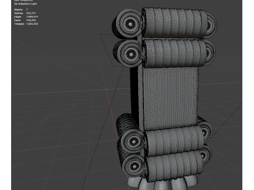The image size is (254, 190).
Task: Click the "Collection | Light" overlay text
Action: tap(25, 4)
